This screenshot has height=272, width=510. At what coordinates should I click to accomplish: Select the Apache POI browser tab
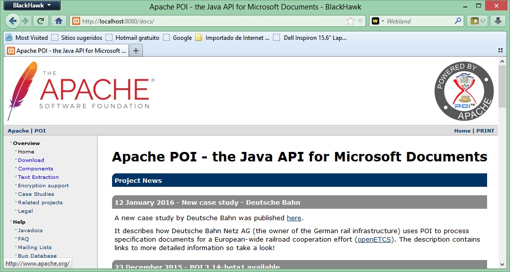[66, 51]
